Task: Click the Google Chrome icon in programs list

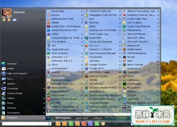Action: [x=86, y=65]
